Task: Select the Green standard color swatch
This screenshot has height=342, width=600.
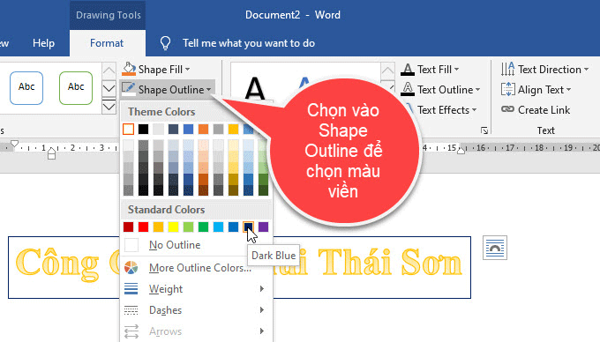Action: click(204, 227)
